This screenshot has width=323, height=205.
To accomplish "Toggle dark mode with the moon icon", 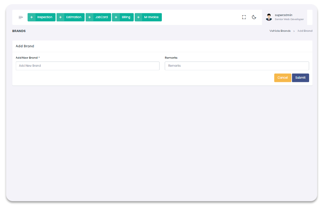I will tap(254, 17).
